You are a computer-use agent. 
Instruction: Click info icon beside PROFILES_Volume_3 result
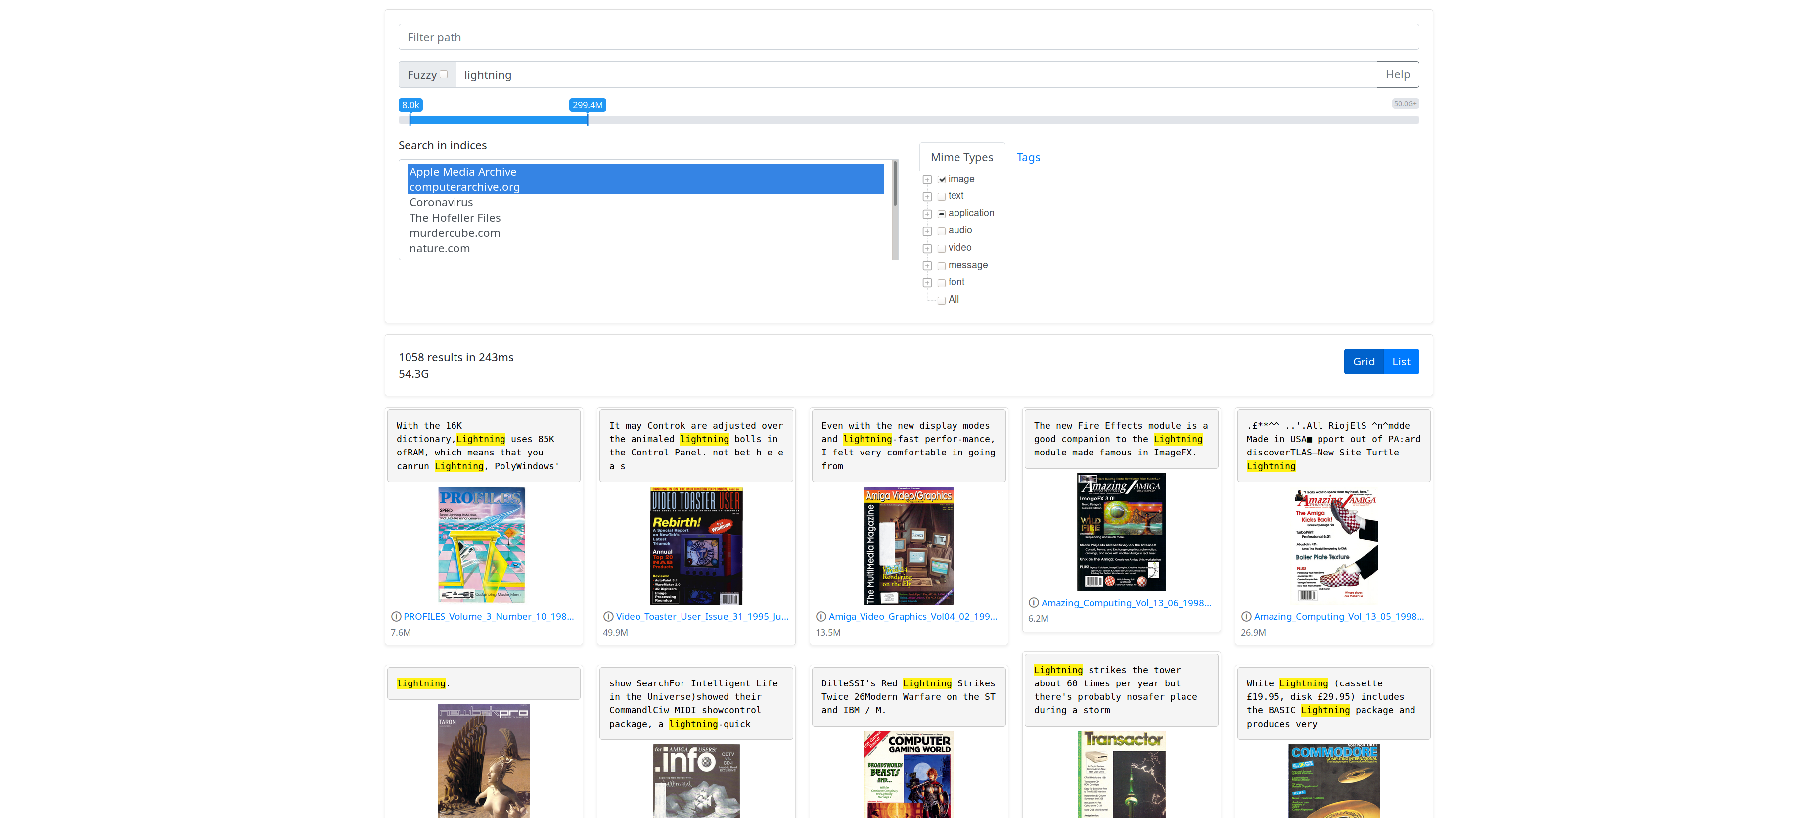396,617
